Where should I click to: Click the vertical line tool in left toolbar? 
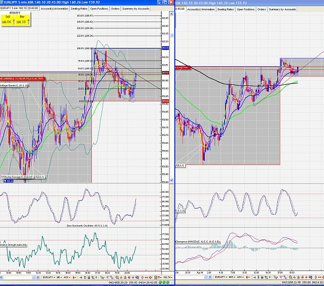point(121,277)
